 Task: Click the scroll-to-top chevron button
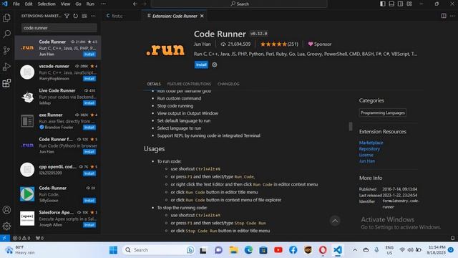335,221
